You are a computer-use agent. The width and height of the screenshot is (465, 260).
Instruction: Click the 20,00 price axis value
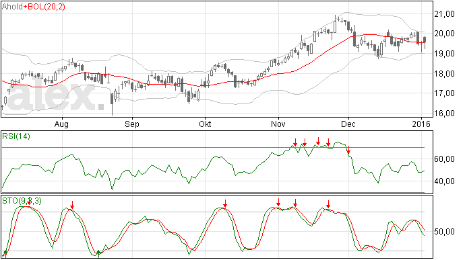tap(445, 34)
